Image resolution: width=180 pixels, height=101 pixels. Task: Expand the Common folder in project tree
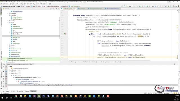point(8,13)
